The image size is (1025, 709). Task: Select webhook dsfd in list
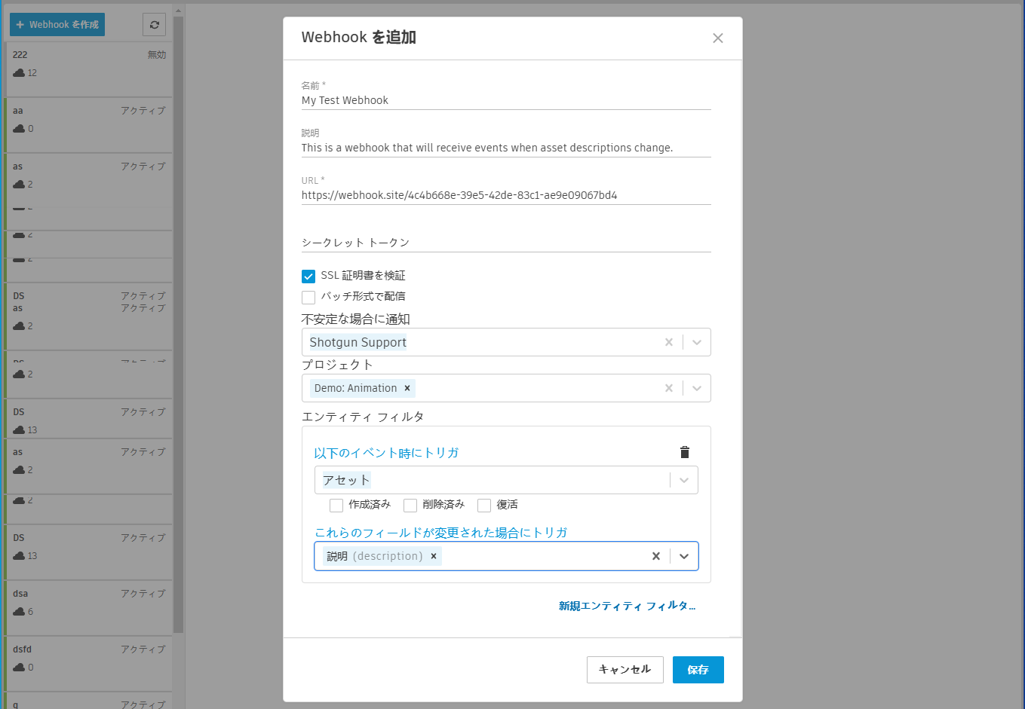pos(89,664)
